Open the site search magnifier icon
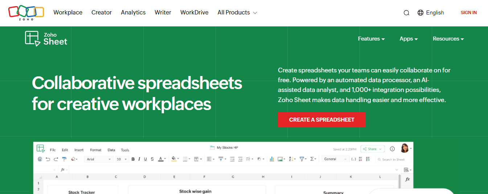Screen dimensions: 488x194 point(406,13)
